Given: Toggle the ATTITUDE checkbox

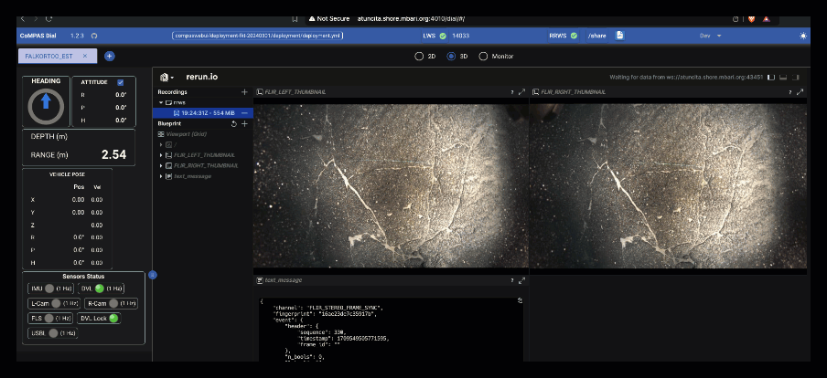Looking at the screenshot, I should click(x=120, y=82).
